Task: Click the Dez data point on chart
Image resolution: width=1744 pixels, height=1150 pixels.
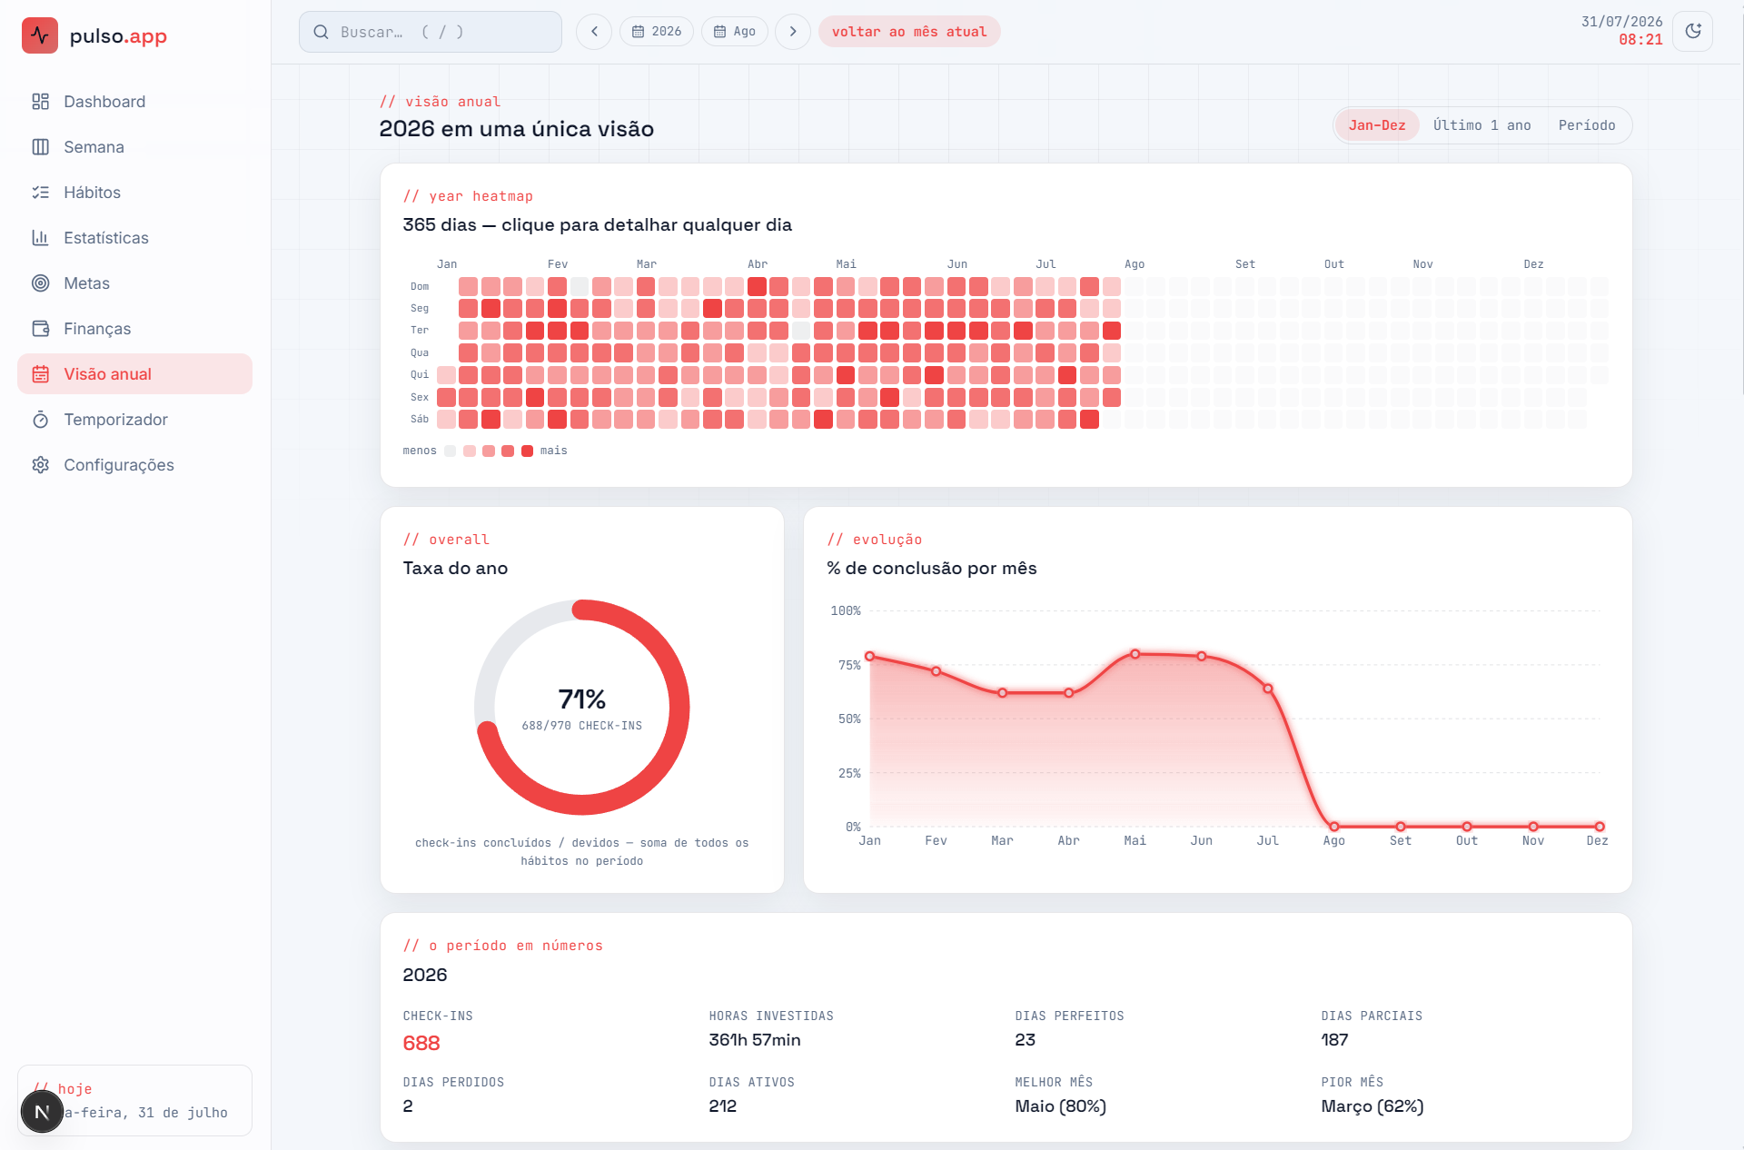Action: [x=1600, y=827]
